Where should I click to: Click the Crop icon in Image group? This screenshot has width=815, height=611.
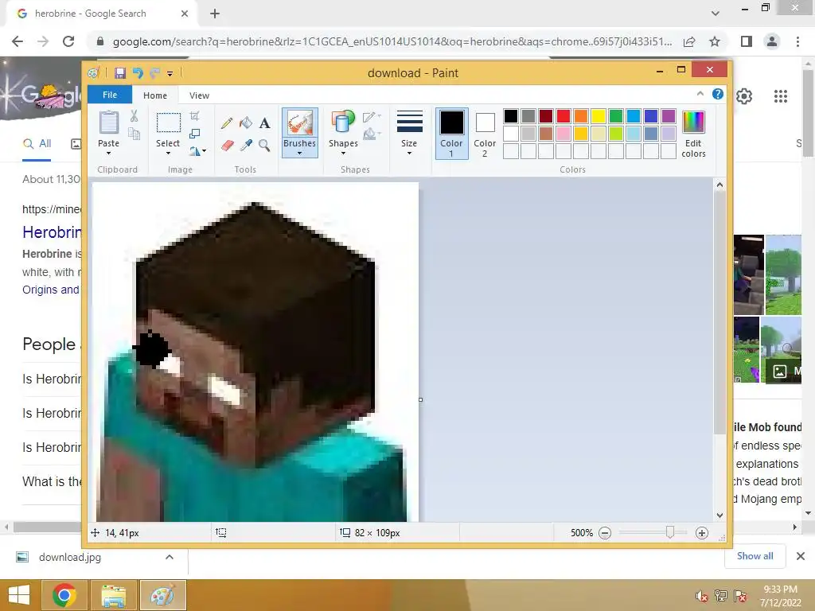(x=194, y=116)
